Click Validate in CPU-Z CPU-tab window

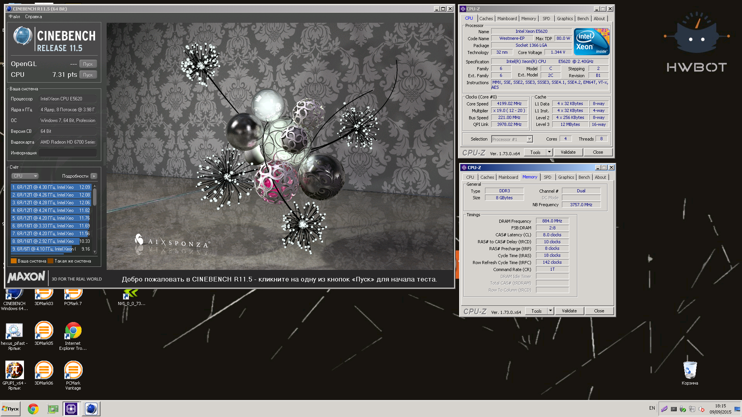pyautogui.click(x=568, y=152)
